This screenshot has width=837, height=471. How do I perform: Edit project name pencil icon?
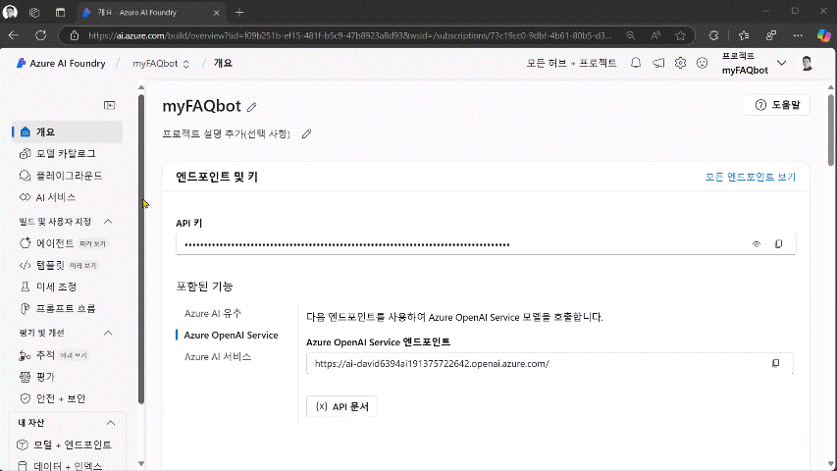coord(251,107)
